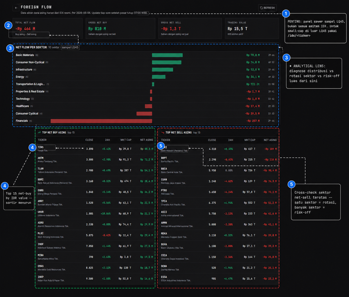Select BBCA net asing value -Rp 90,4 M

click(270, 170)
